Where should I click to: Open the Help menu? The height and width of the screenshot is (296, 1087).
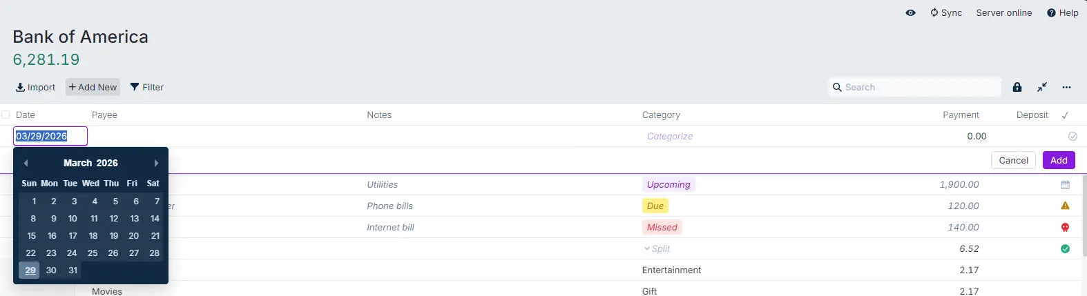click(1062, 12)
